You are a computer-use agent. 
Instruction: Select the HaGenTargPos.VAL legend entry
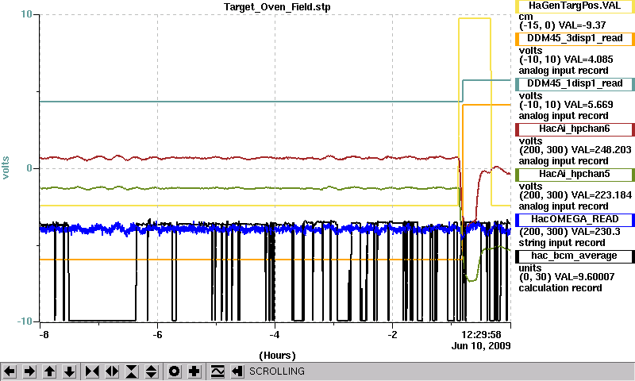[x=575, y=6]
